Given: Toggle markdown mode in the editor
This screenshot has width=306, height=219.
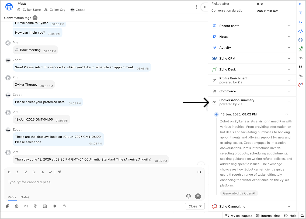Looking at the screenshot, I should pos(199,172).
